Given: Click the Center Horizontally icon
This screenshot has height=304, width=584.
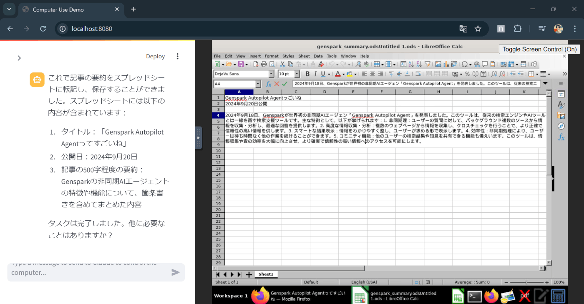Looking at the screenshot, I should (373, 74).
